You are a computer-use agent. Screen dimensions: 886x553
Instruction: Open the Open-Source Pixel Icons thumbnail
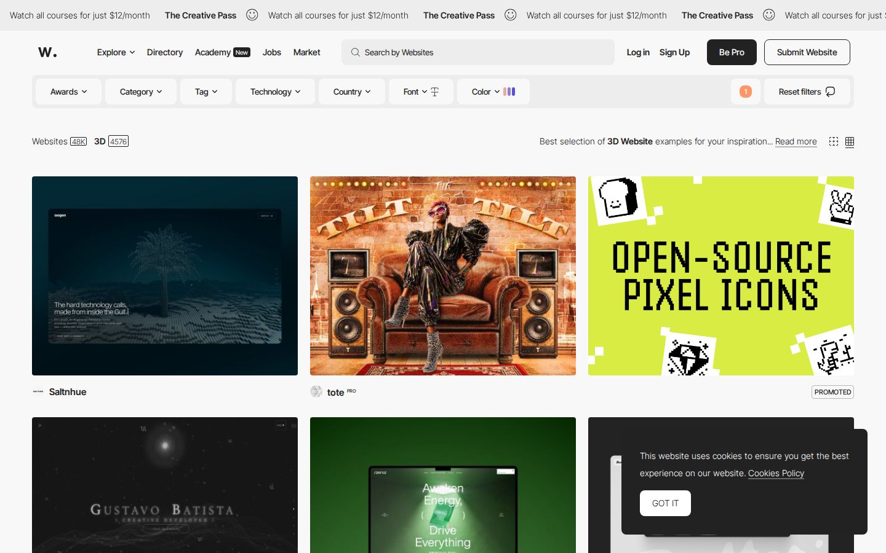[x=721, y=276]
